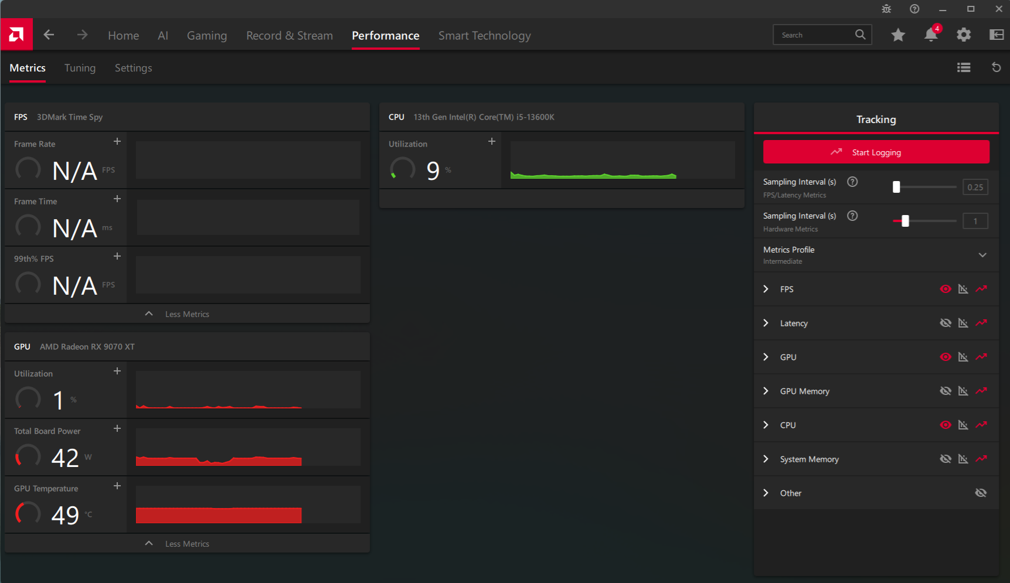Expand the GPU tracking section
Image resolution: width=1010 pixels, height=583 pixels.
point(766,357)
